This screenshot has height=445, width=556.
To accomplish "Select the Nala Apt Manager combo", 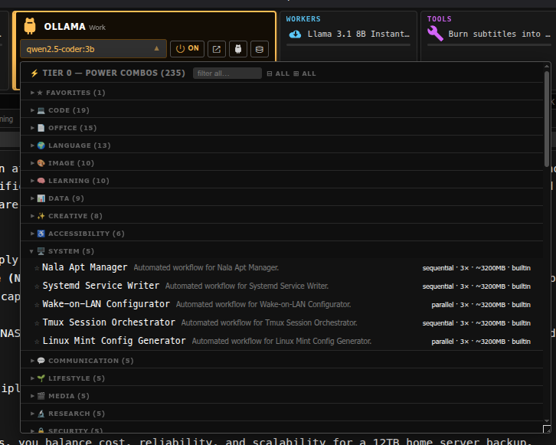I will (x=282, y=268).
